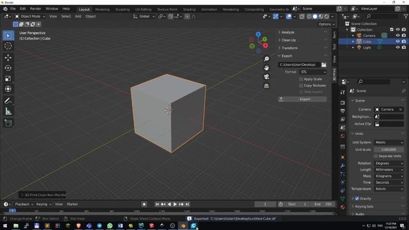Play the animation forward
The image size is (409, 230).
175,204
